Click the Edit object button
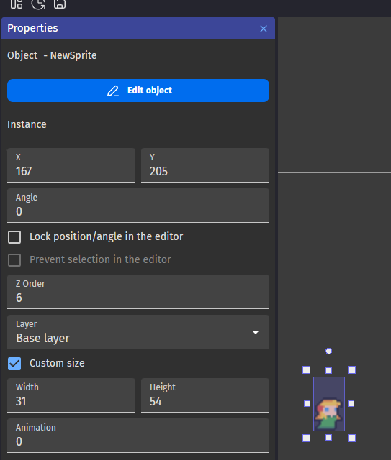The image size is (391, 460). pos(138,91)
